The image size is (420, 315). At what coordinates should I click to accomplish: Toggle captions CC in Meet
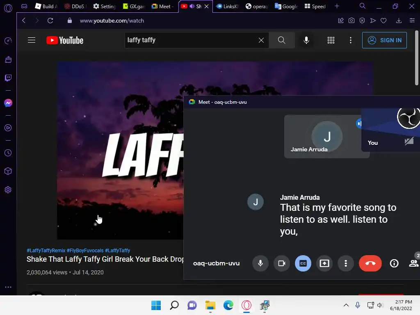pos(303,263)
